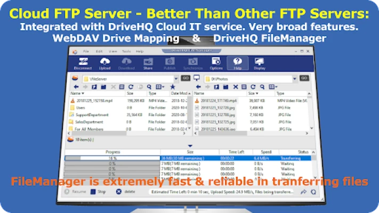Click properties icon in remote pane
The width and height of the screenshot is (379, 213).
(x=122, y=87)
